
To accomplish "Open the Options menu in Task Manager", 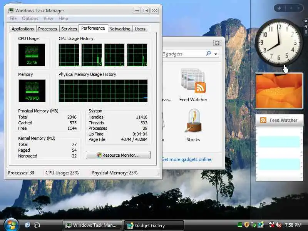I will 30,18.
